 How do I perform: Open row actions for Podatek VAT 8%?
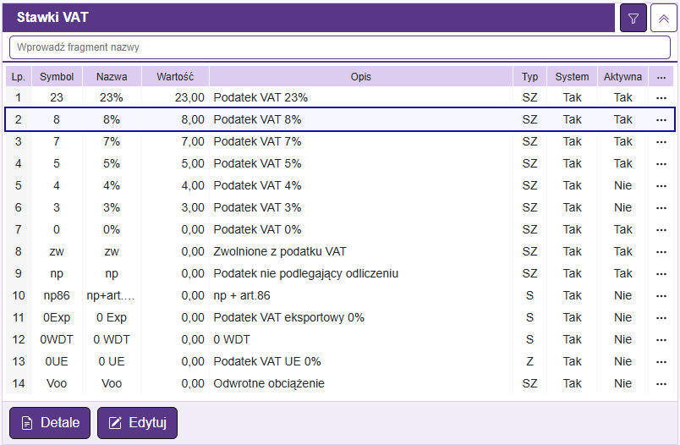point(661,120)
